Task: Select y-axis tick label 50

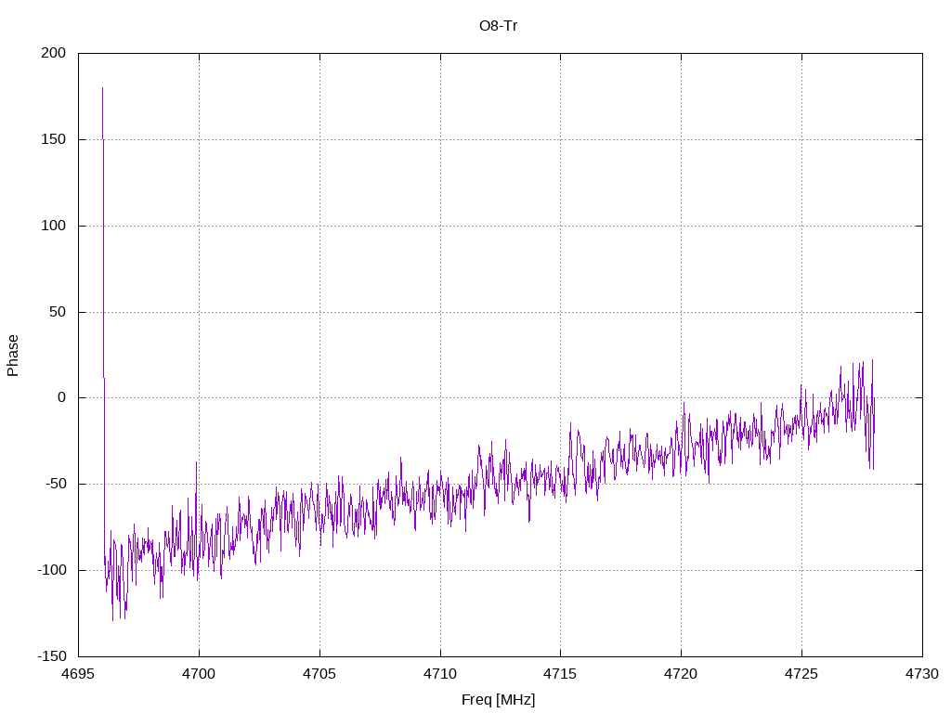Action: 58,312
